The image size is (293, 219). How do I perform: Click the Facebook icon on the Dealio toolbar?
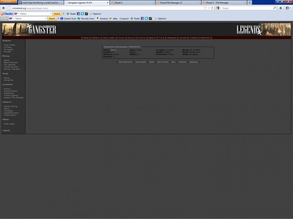pyautogui.click(x=78, y=13)
